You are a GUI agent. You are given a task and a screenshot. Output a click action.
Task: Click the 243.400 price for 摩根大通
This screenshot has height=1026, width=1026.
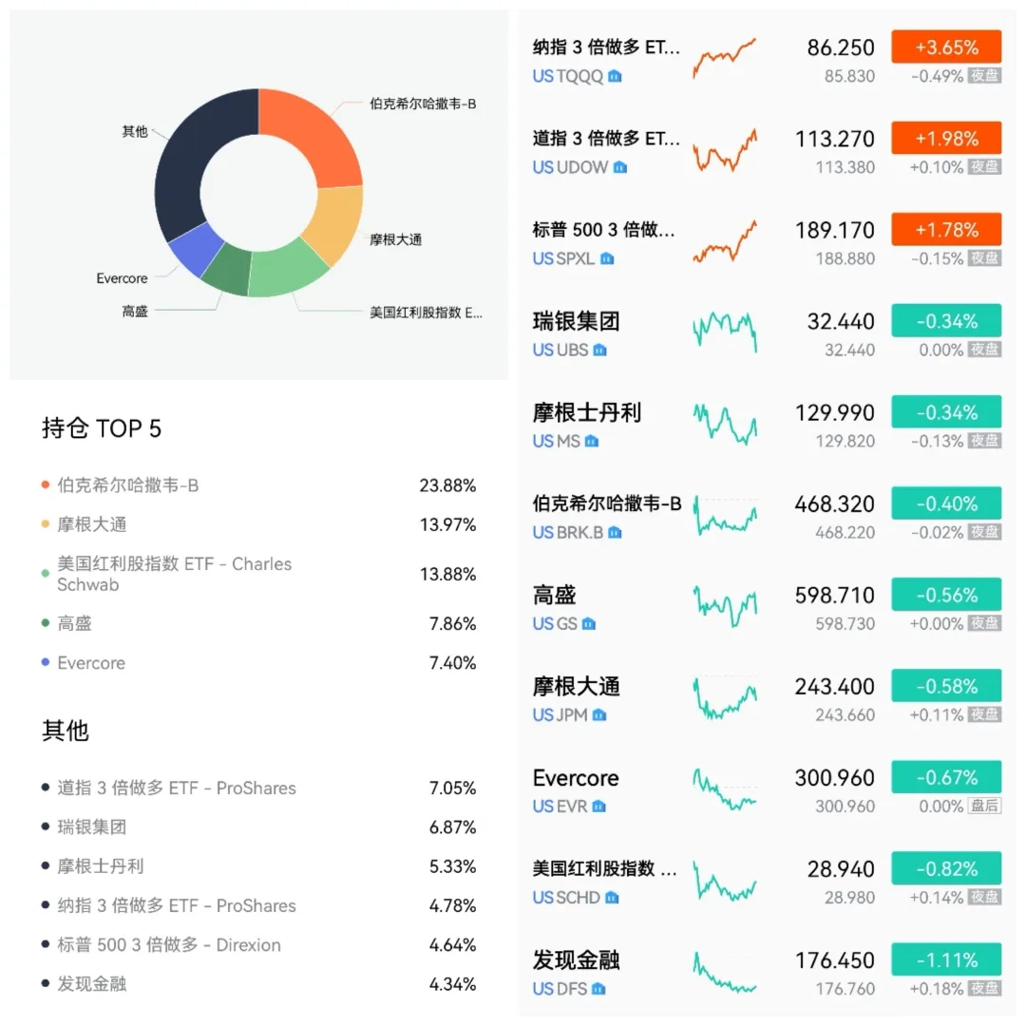(834, 687)
